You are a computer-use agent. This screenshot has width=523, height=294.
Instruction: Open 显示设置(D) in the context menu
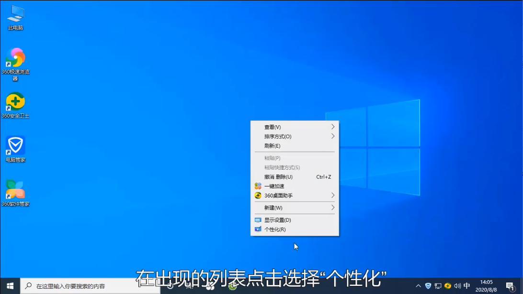277,220
